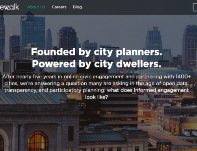Open the About Us page

tap(36, 7)
